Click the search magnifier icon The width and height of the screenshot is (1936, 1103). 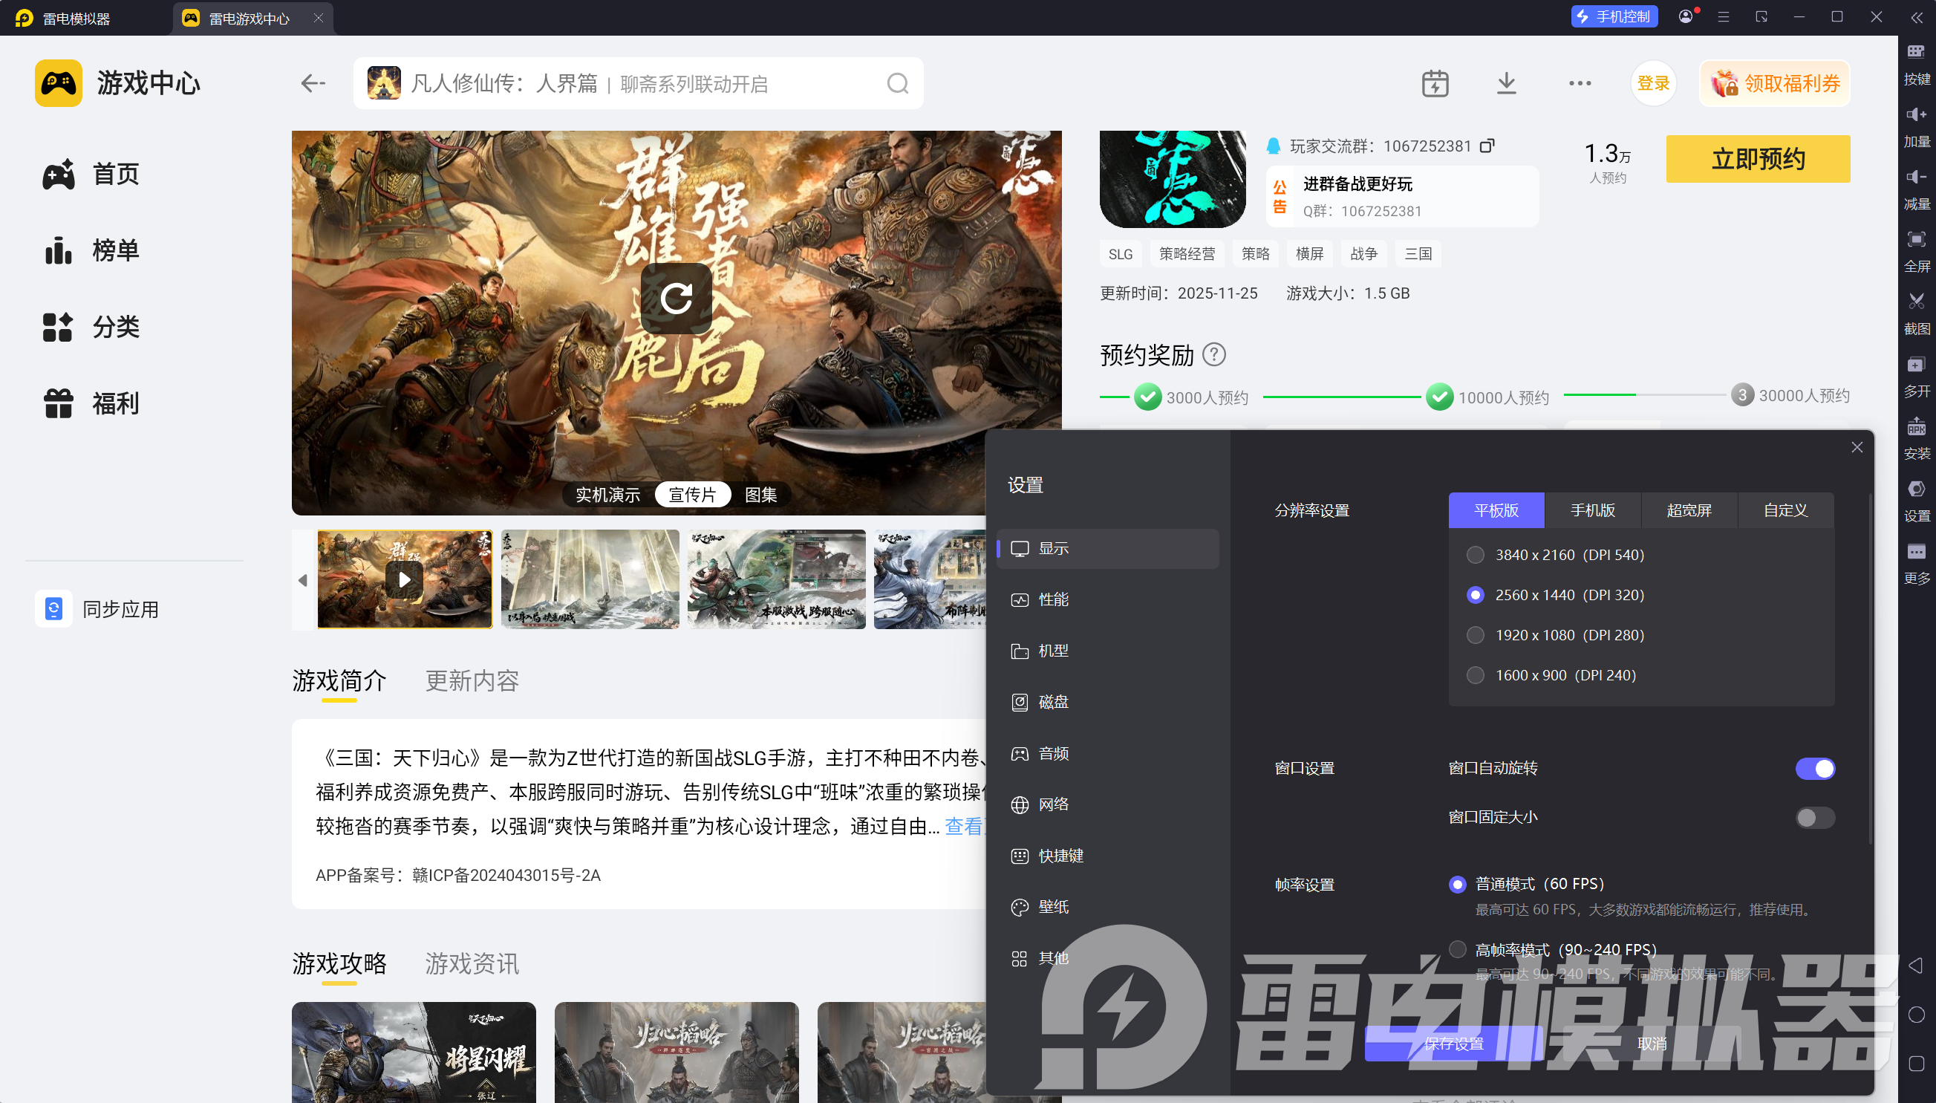[897, 83]
